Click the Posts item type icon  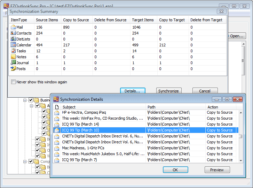click(13, 68)
